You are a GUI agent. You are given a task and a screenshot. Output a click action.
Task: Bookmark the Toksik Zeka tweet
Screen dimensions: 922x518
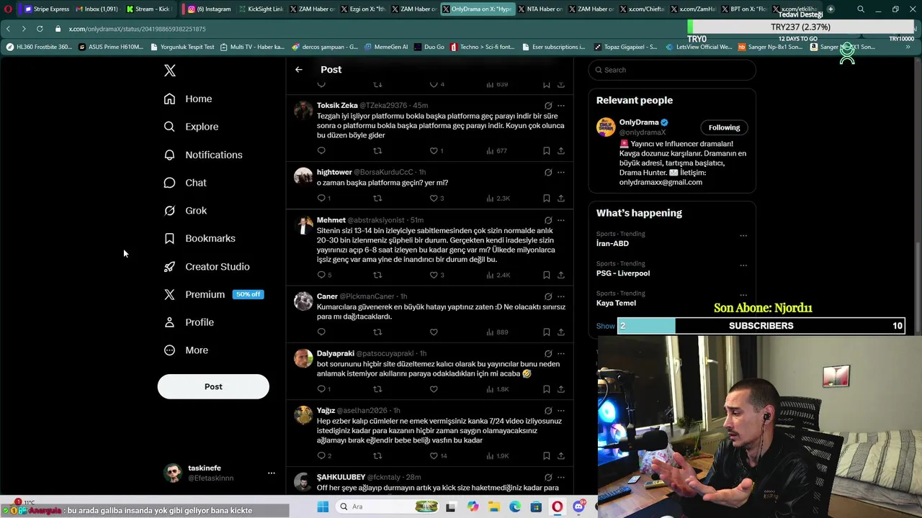[547, 150]
